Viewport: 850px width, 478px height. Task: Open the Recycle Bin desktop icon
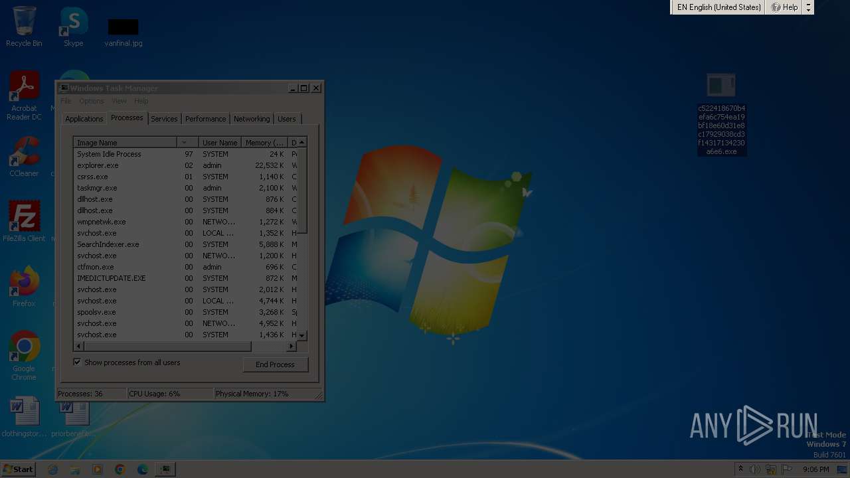click(24, 27)
